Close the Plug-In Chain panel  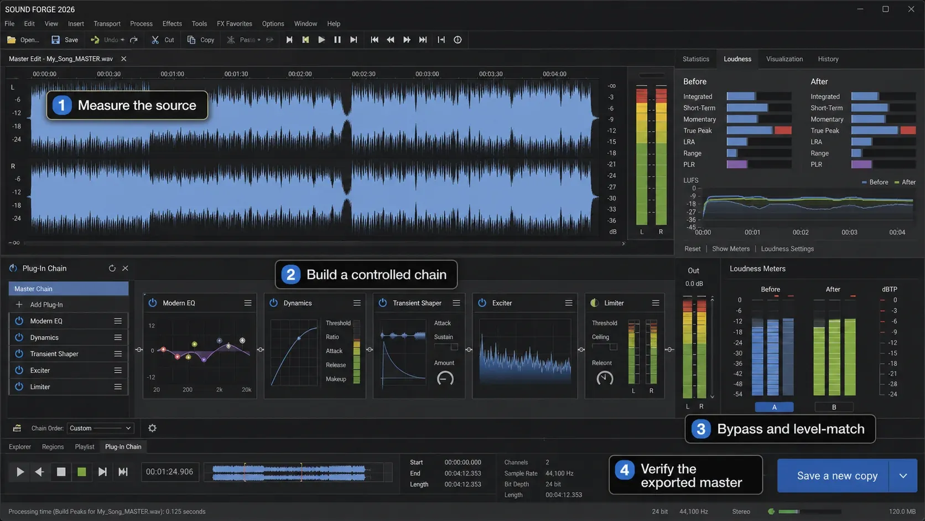pyautogui.click(x=125, y=268)
